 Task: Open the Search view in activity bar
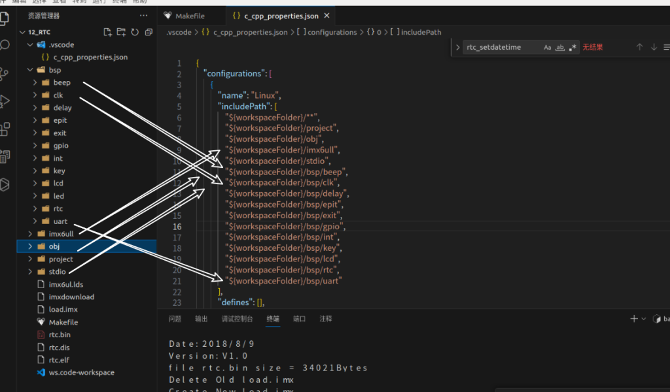tap(5, 45)
